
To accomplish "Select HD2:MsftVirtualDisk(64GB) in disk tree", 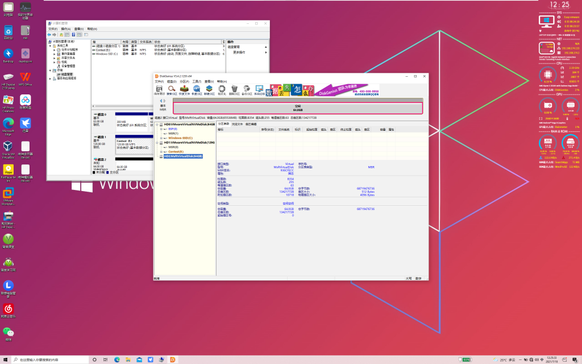I will click(183, 156).
